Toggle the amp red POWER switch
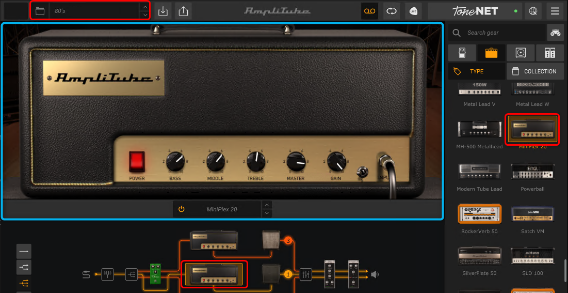The width and height of the screenshot is (568, 293). pyautogui.click(x=137, y=161)
